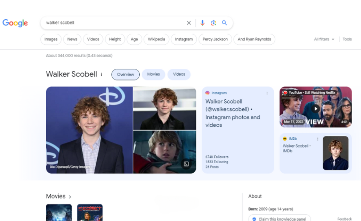Open IMDb card three-dot menu
The width and height of the screenshot is (361, 221).
click(x=318, y=139)
